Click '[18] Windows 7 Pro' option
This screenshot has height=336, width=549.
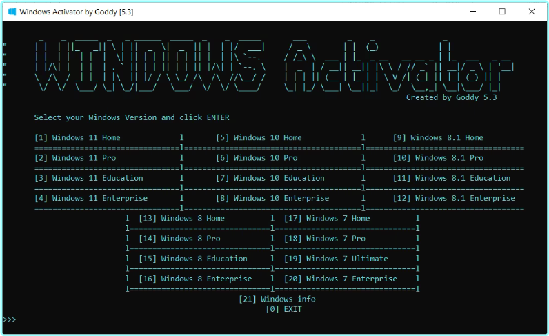[325, 239]
